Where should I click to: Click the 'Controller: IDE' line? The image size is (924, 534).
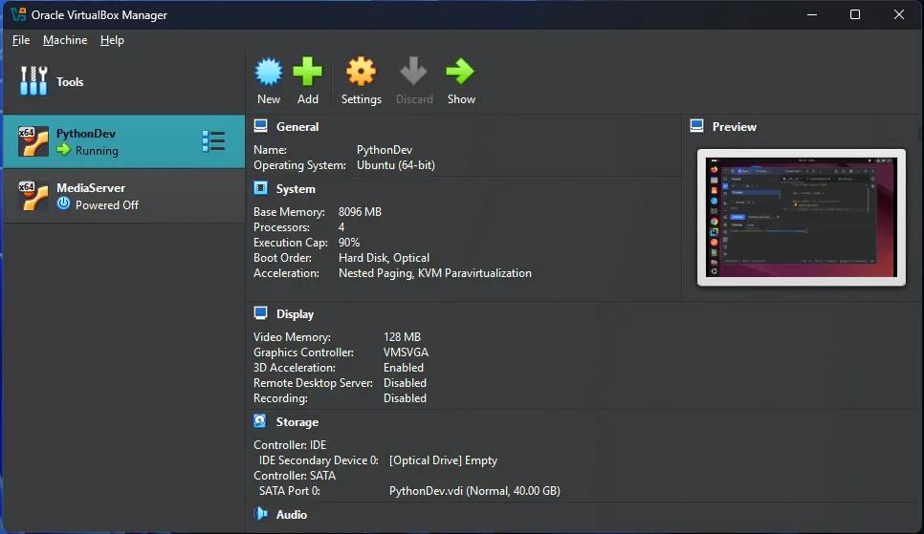[x=290, y=445]
